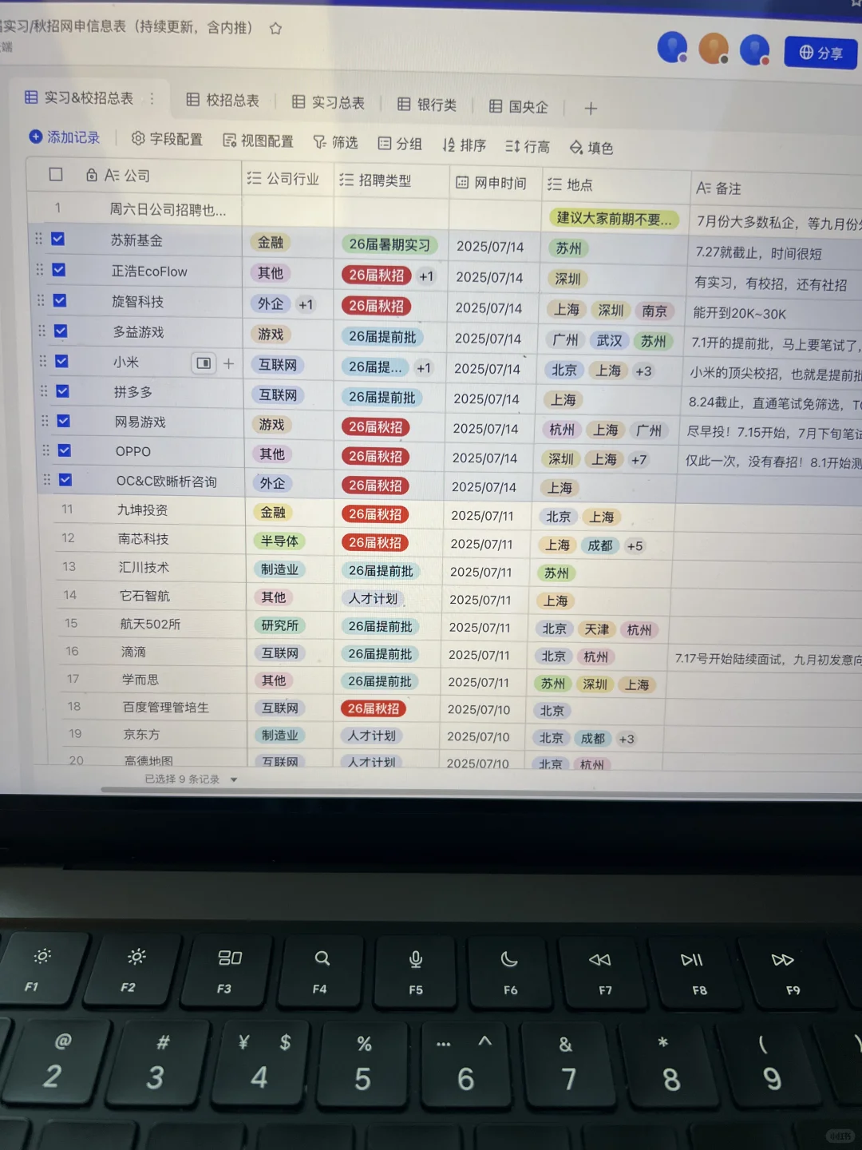
Task: Open the first blue collaborator avatar
Action: point(672,47)
